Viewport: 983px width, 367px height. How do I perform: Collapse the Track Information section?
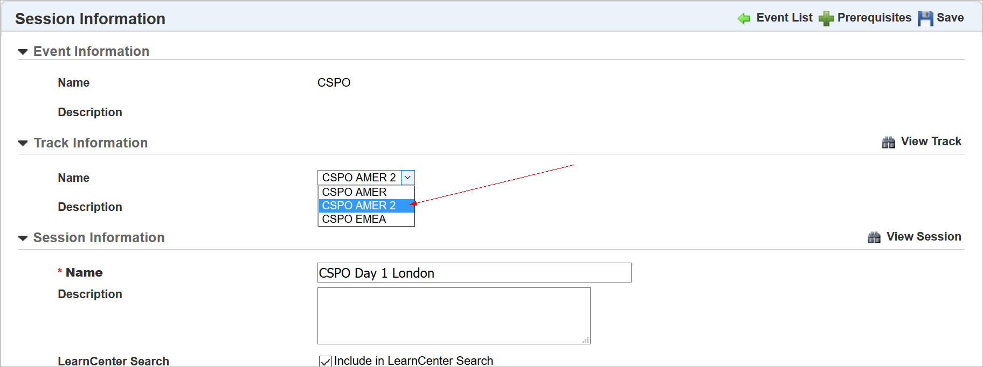click(23, 143)
